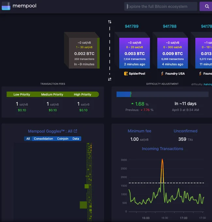This screenshot has height=222, width=212.
Task: Click the TRANSACTION FEES section heading
Action: [53, 84]
